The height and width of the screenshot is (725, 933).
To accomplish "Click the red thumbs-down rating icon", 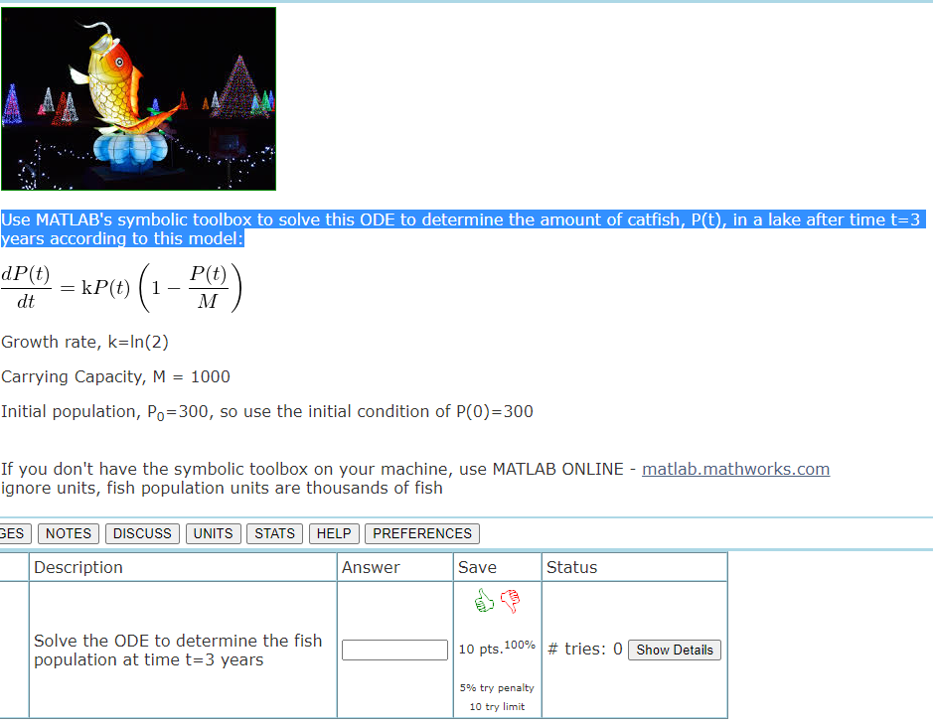I will pos(510,600).
